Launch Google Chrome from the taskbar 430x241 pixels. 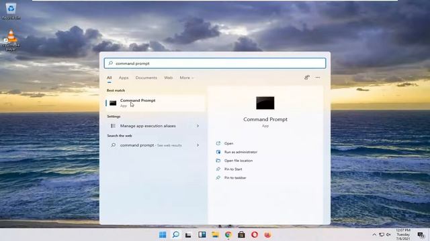click(x=228, y=235)
